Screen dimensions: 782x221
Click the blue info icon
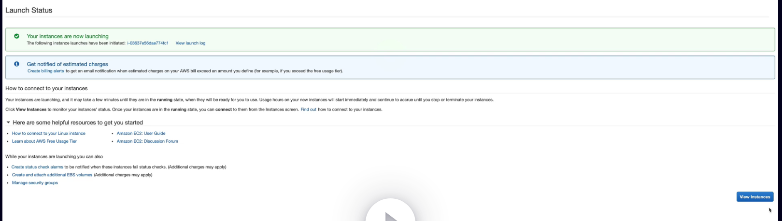[17, 64]
